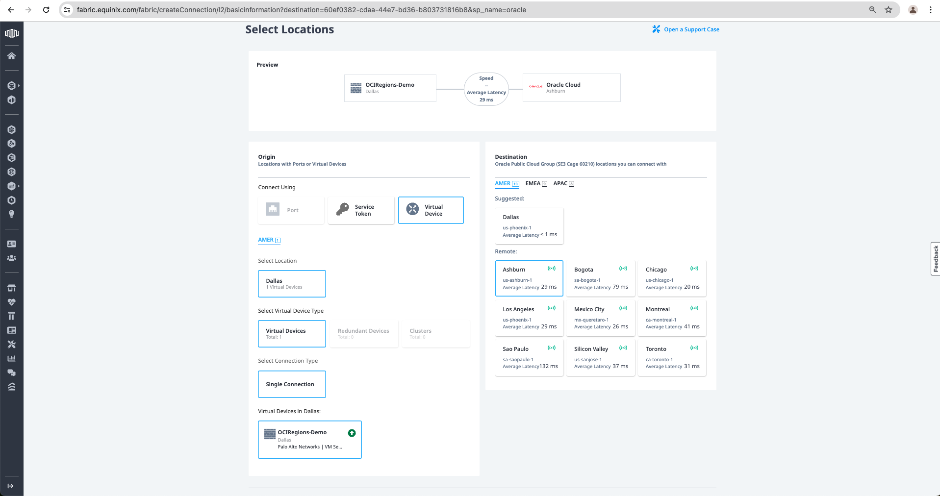This screenshot has height=496, width=940.
Task: Open the users group sidebar icon
Action: [x=11, y=258]
